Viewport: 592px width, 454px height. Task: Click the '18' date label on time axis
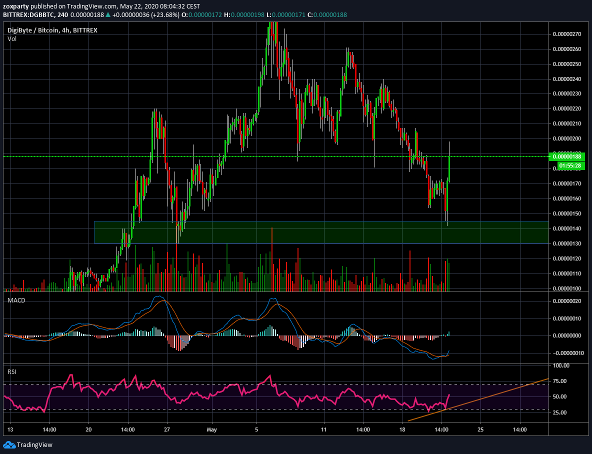click(402, 429)
